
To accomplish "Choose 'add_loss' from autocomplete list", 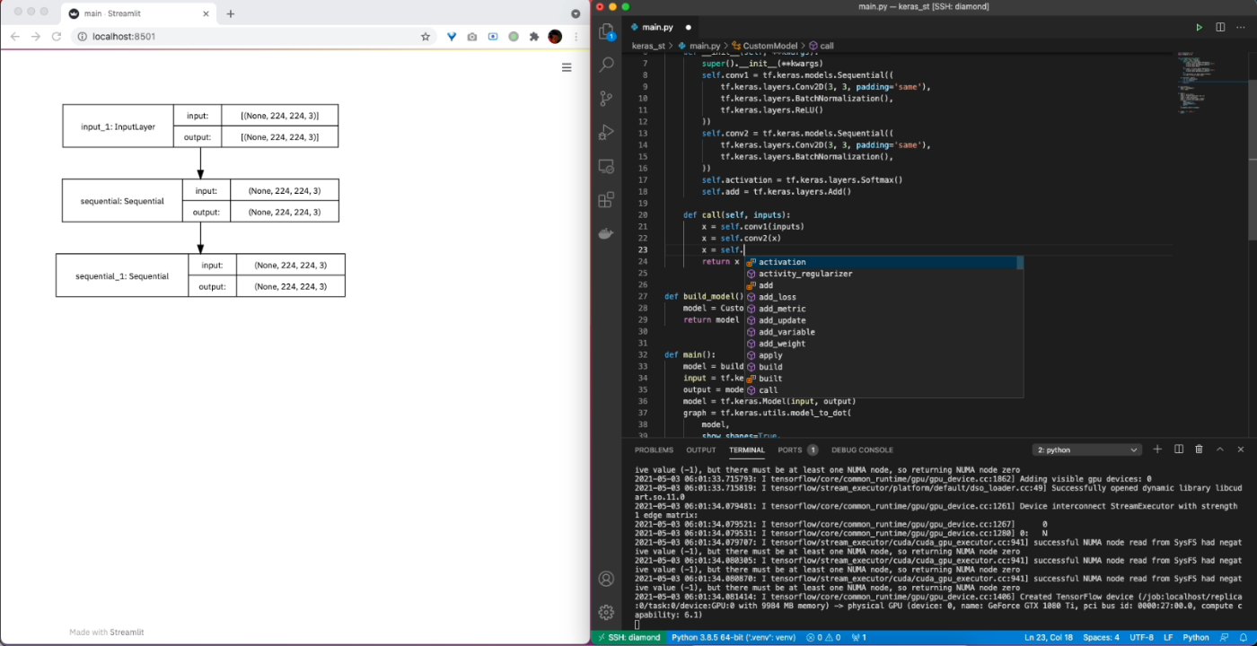I will [777, 297].
